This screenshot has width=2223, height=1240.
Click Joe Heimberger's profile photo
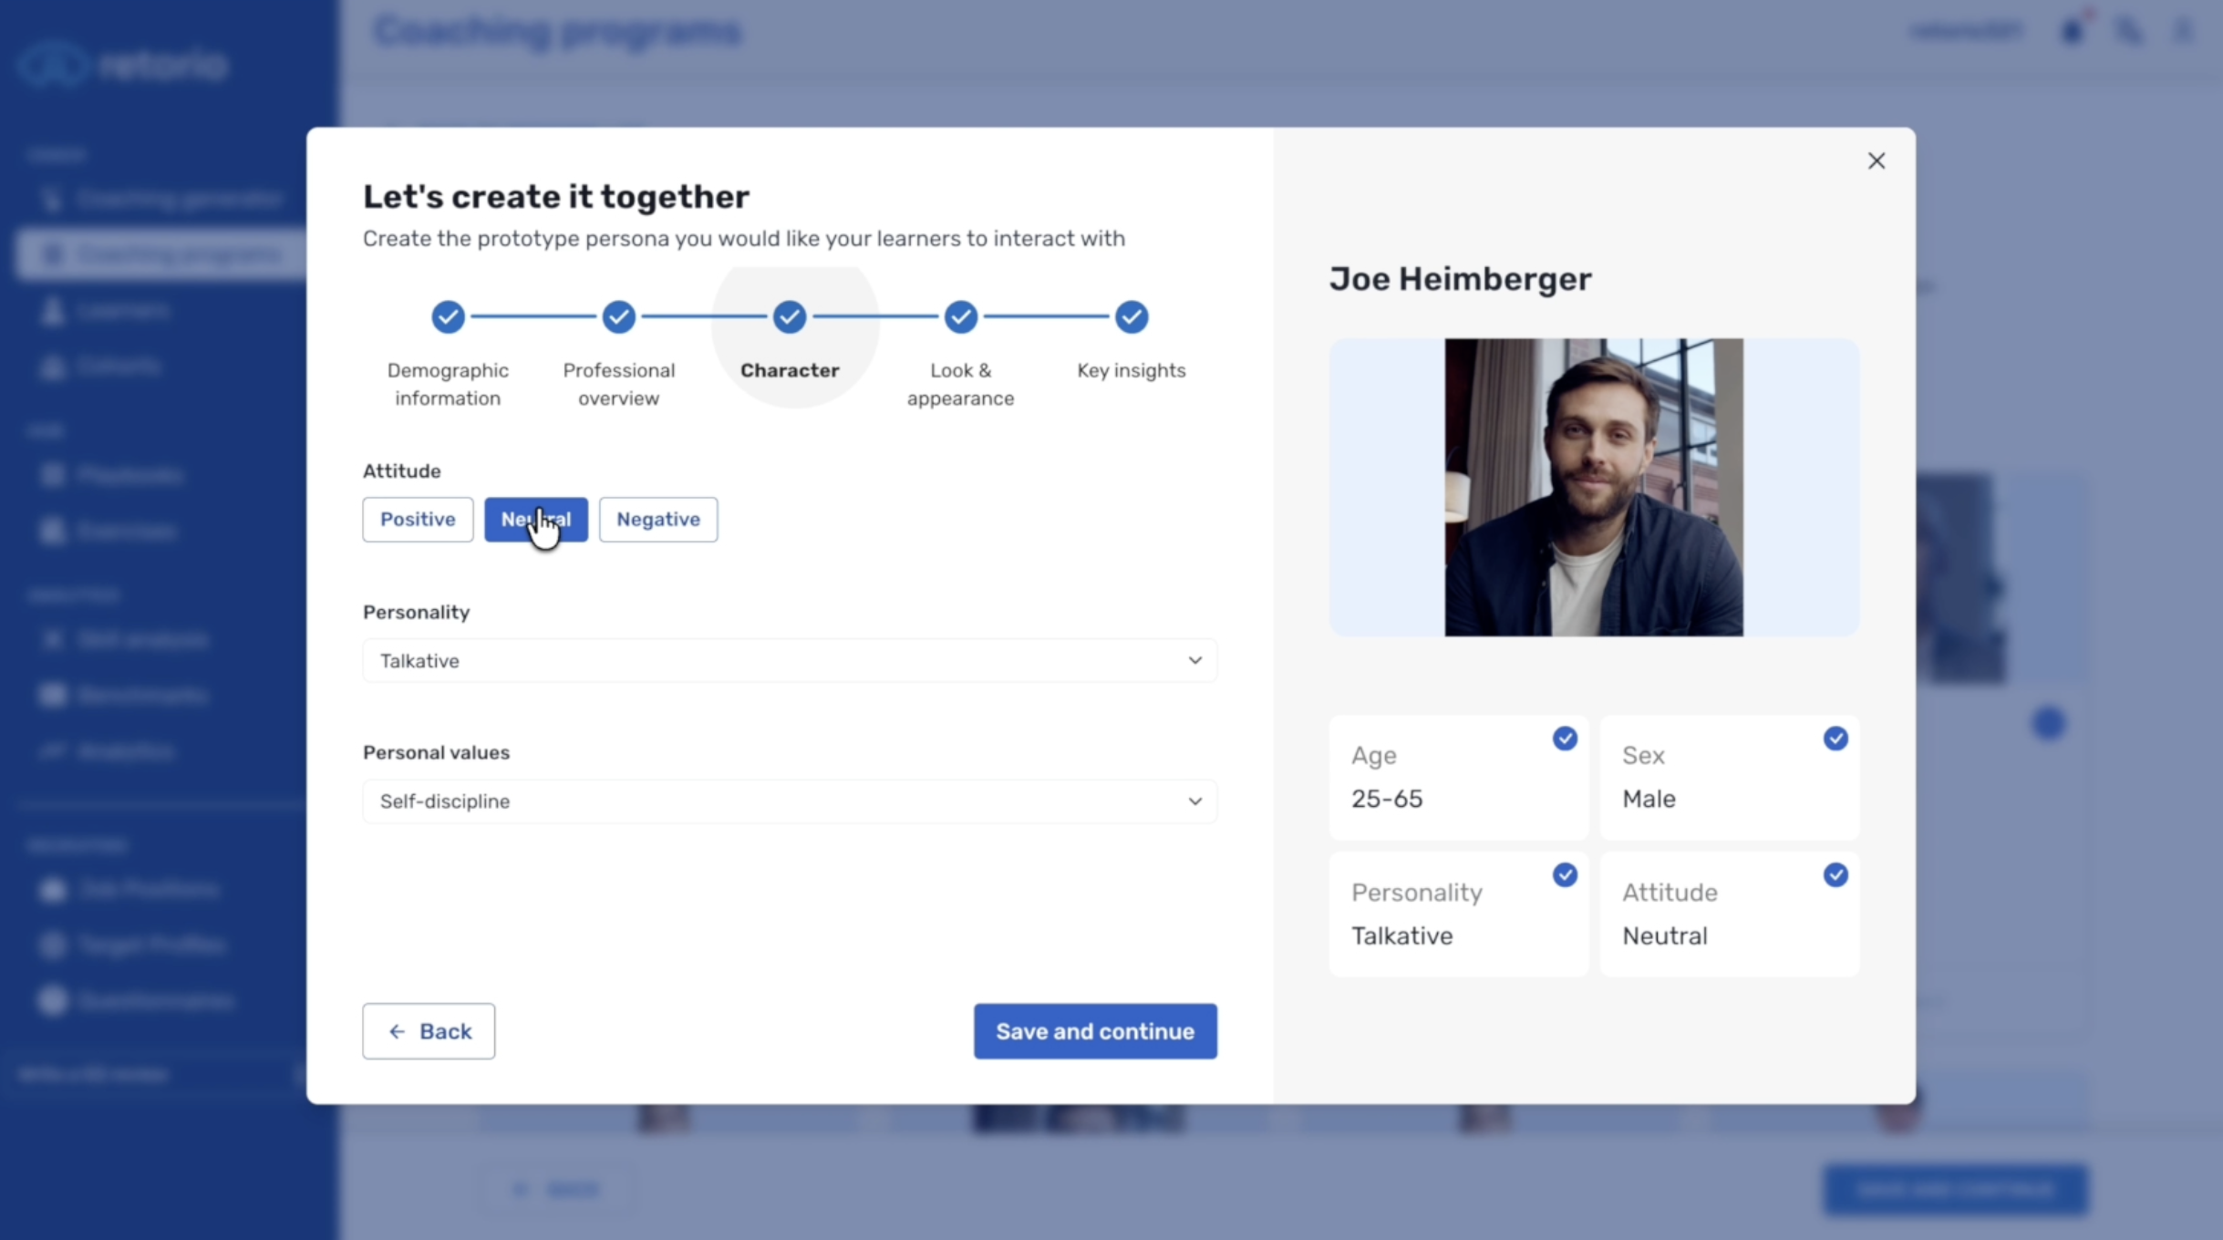click(1594, 487)
